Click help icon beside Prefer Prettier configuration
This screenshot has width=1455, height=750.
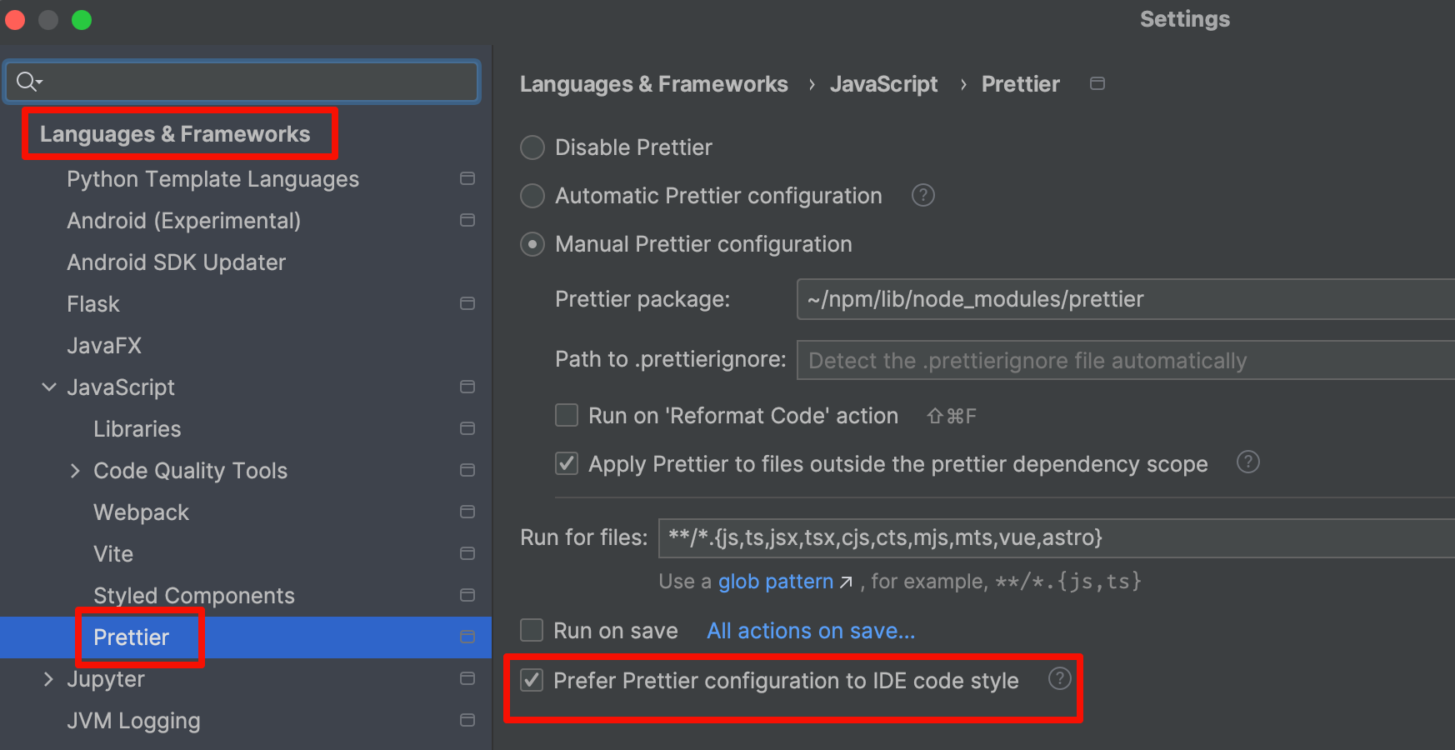click(x=1059, y=679)
